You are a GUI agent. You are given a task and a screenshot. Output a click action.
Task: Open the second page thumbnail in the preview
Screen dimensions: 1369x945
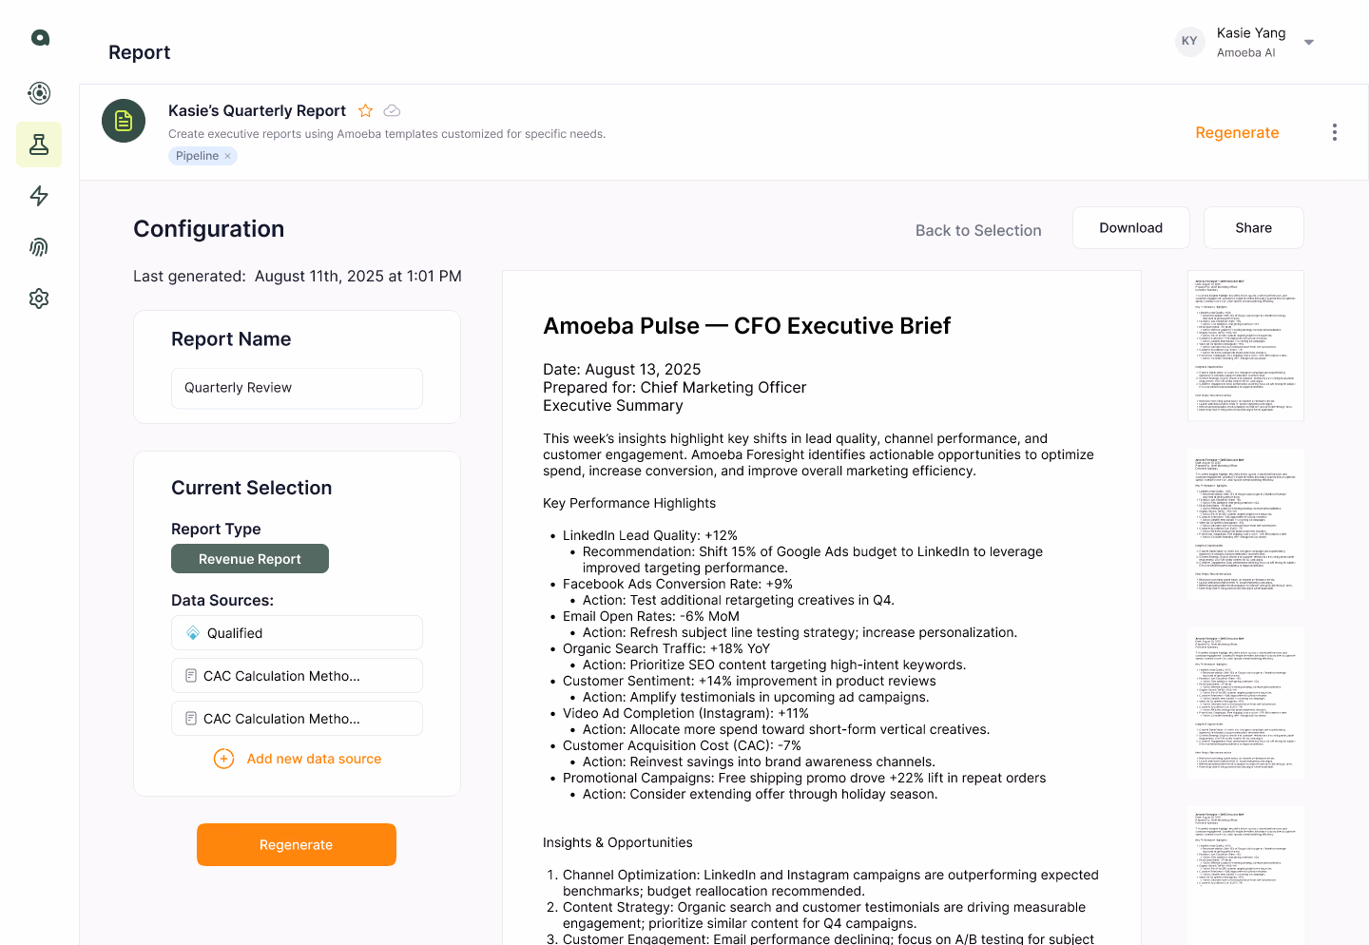click(x=1245, y=525)
